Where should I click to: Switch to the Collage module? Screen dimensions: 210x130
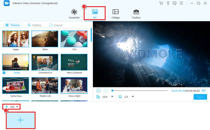(x=115, y=14)
